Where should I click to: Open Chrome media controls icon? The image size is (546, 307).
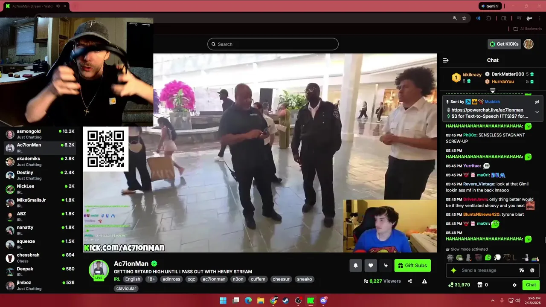pyautogui.click(x=519, y=18)
